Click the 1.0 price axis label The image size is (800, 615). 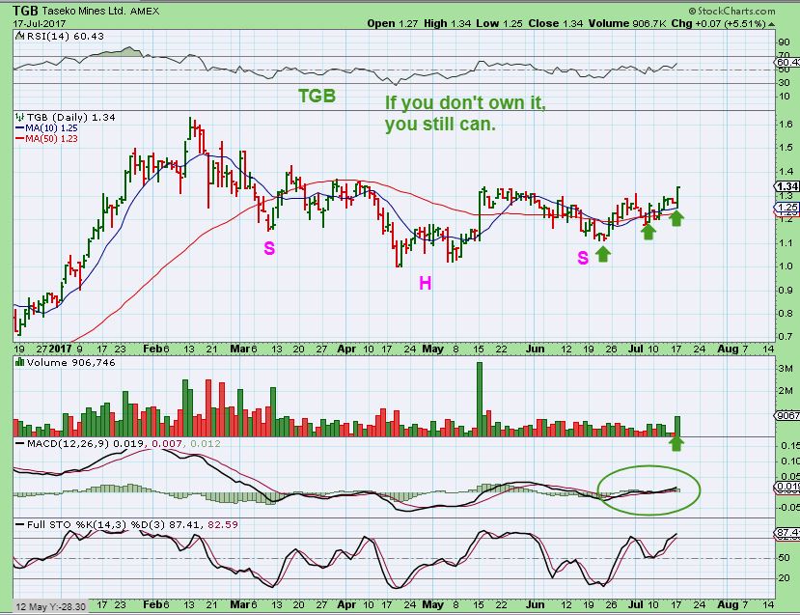[786, 266]
